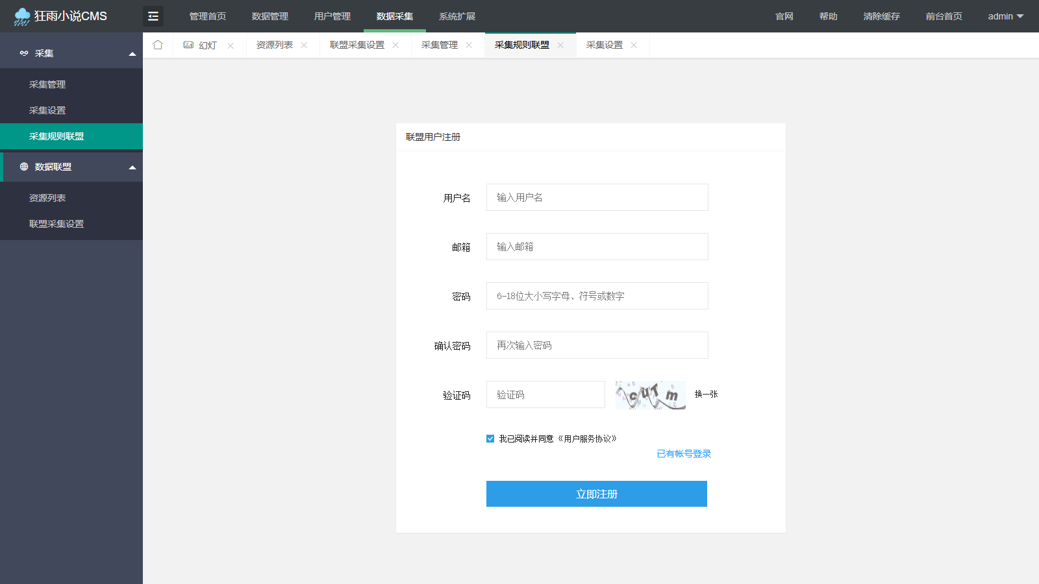Viewport: 1039px width, 584px height.
Task: Click 换一张 to refresh the captcha image
Action: point(705,394)
